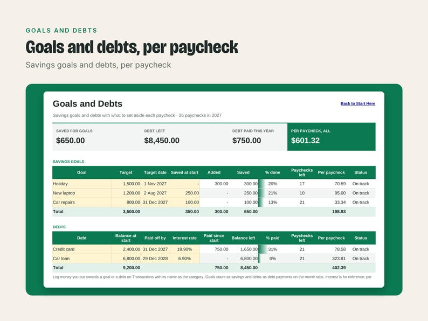Select Car repairs target amount 800.00
The width and height of the screenshot is (428, 321).
[133, 203]
